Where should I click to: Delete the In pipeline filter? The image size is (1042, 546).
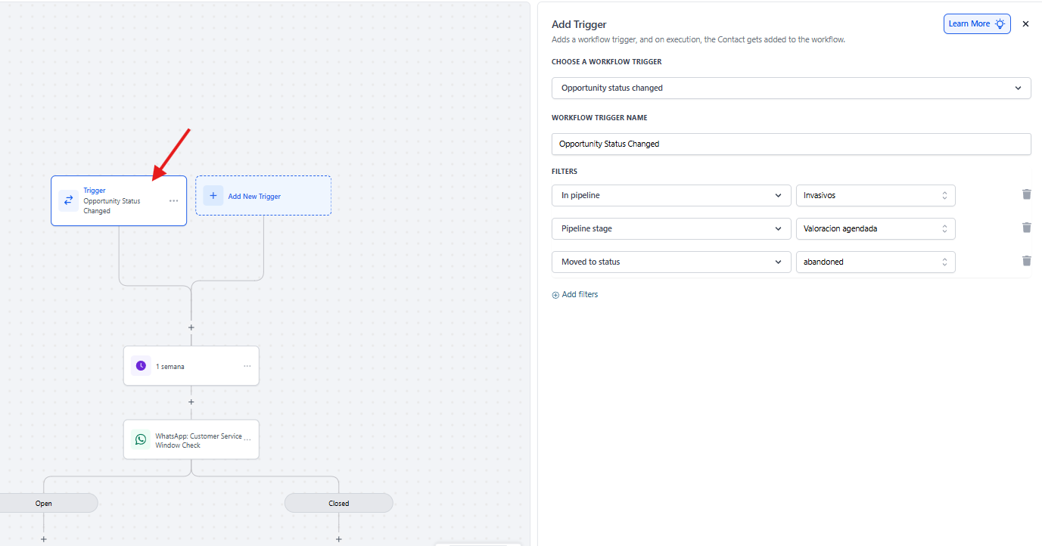point(1026,194)
